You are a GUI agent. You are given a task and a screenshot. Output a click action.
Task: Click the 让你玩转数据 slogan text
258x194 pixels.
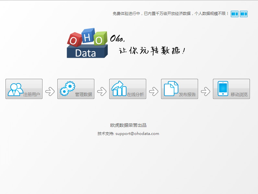tap(152, 51)
